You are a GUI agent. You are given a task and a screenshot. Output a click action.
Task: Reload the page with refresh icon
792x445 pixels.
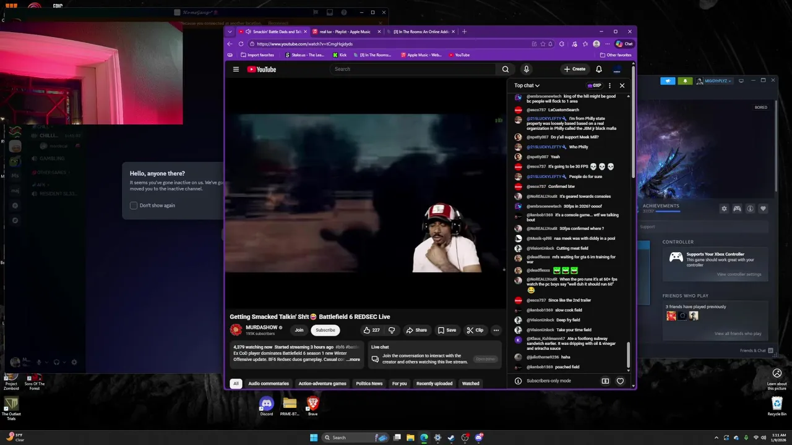240,44
